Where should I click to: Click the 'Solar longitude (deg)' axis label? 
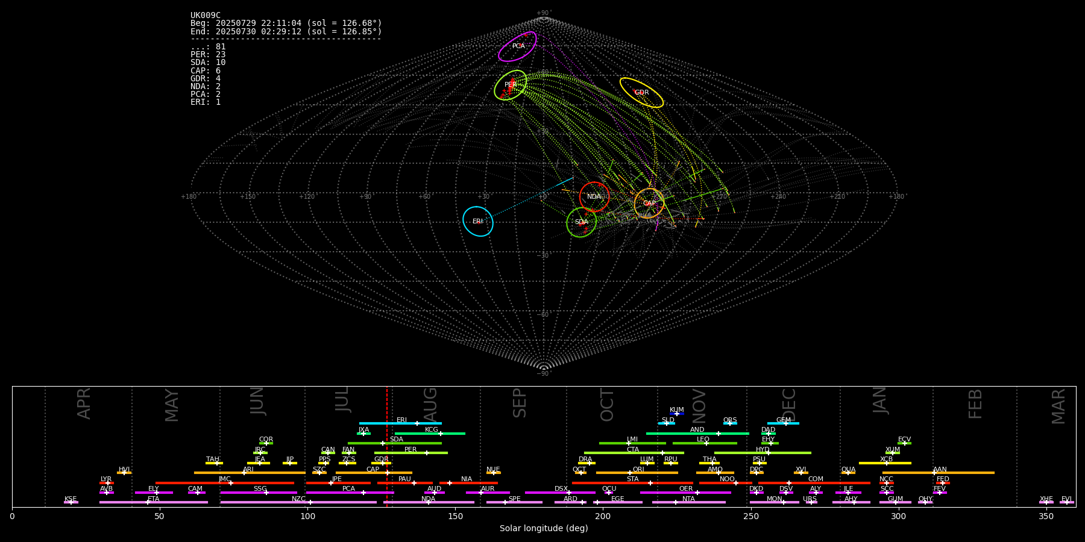coord(544,528)
